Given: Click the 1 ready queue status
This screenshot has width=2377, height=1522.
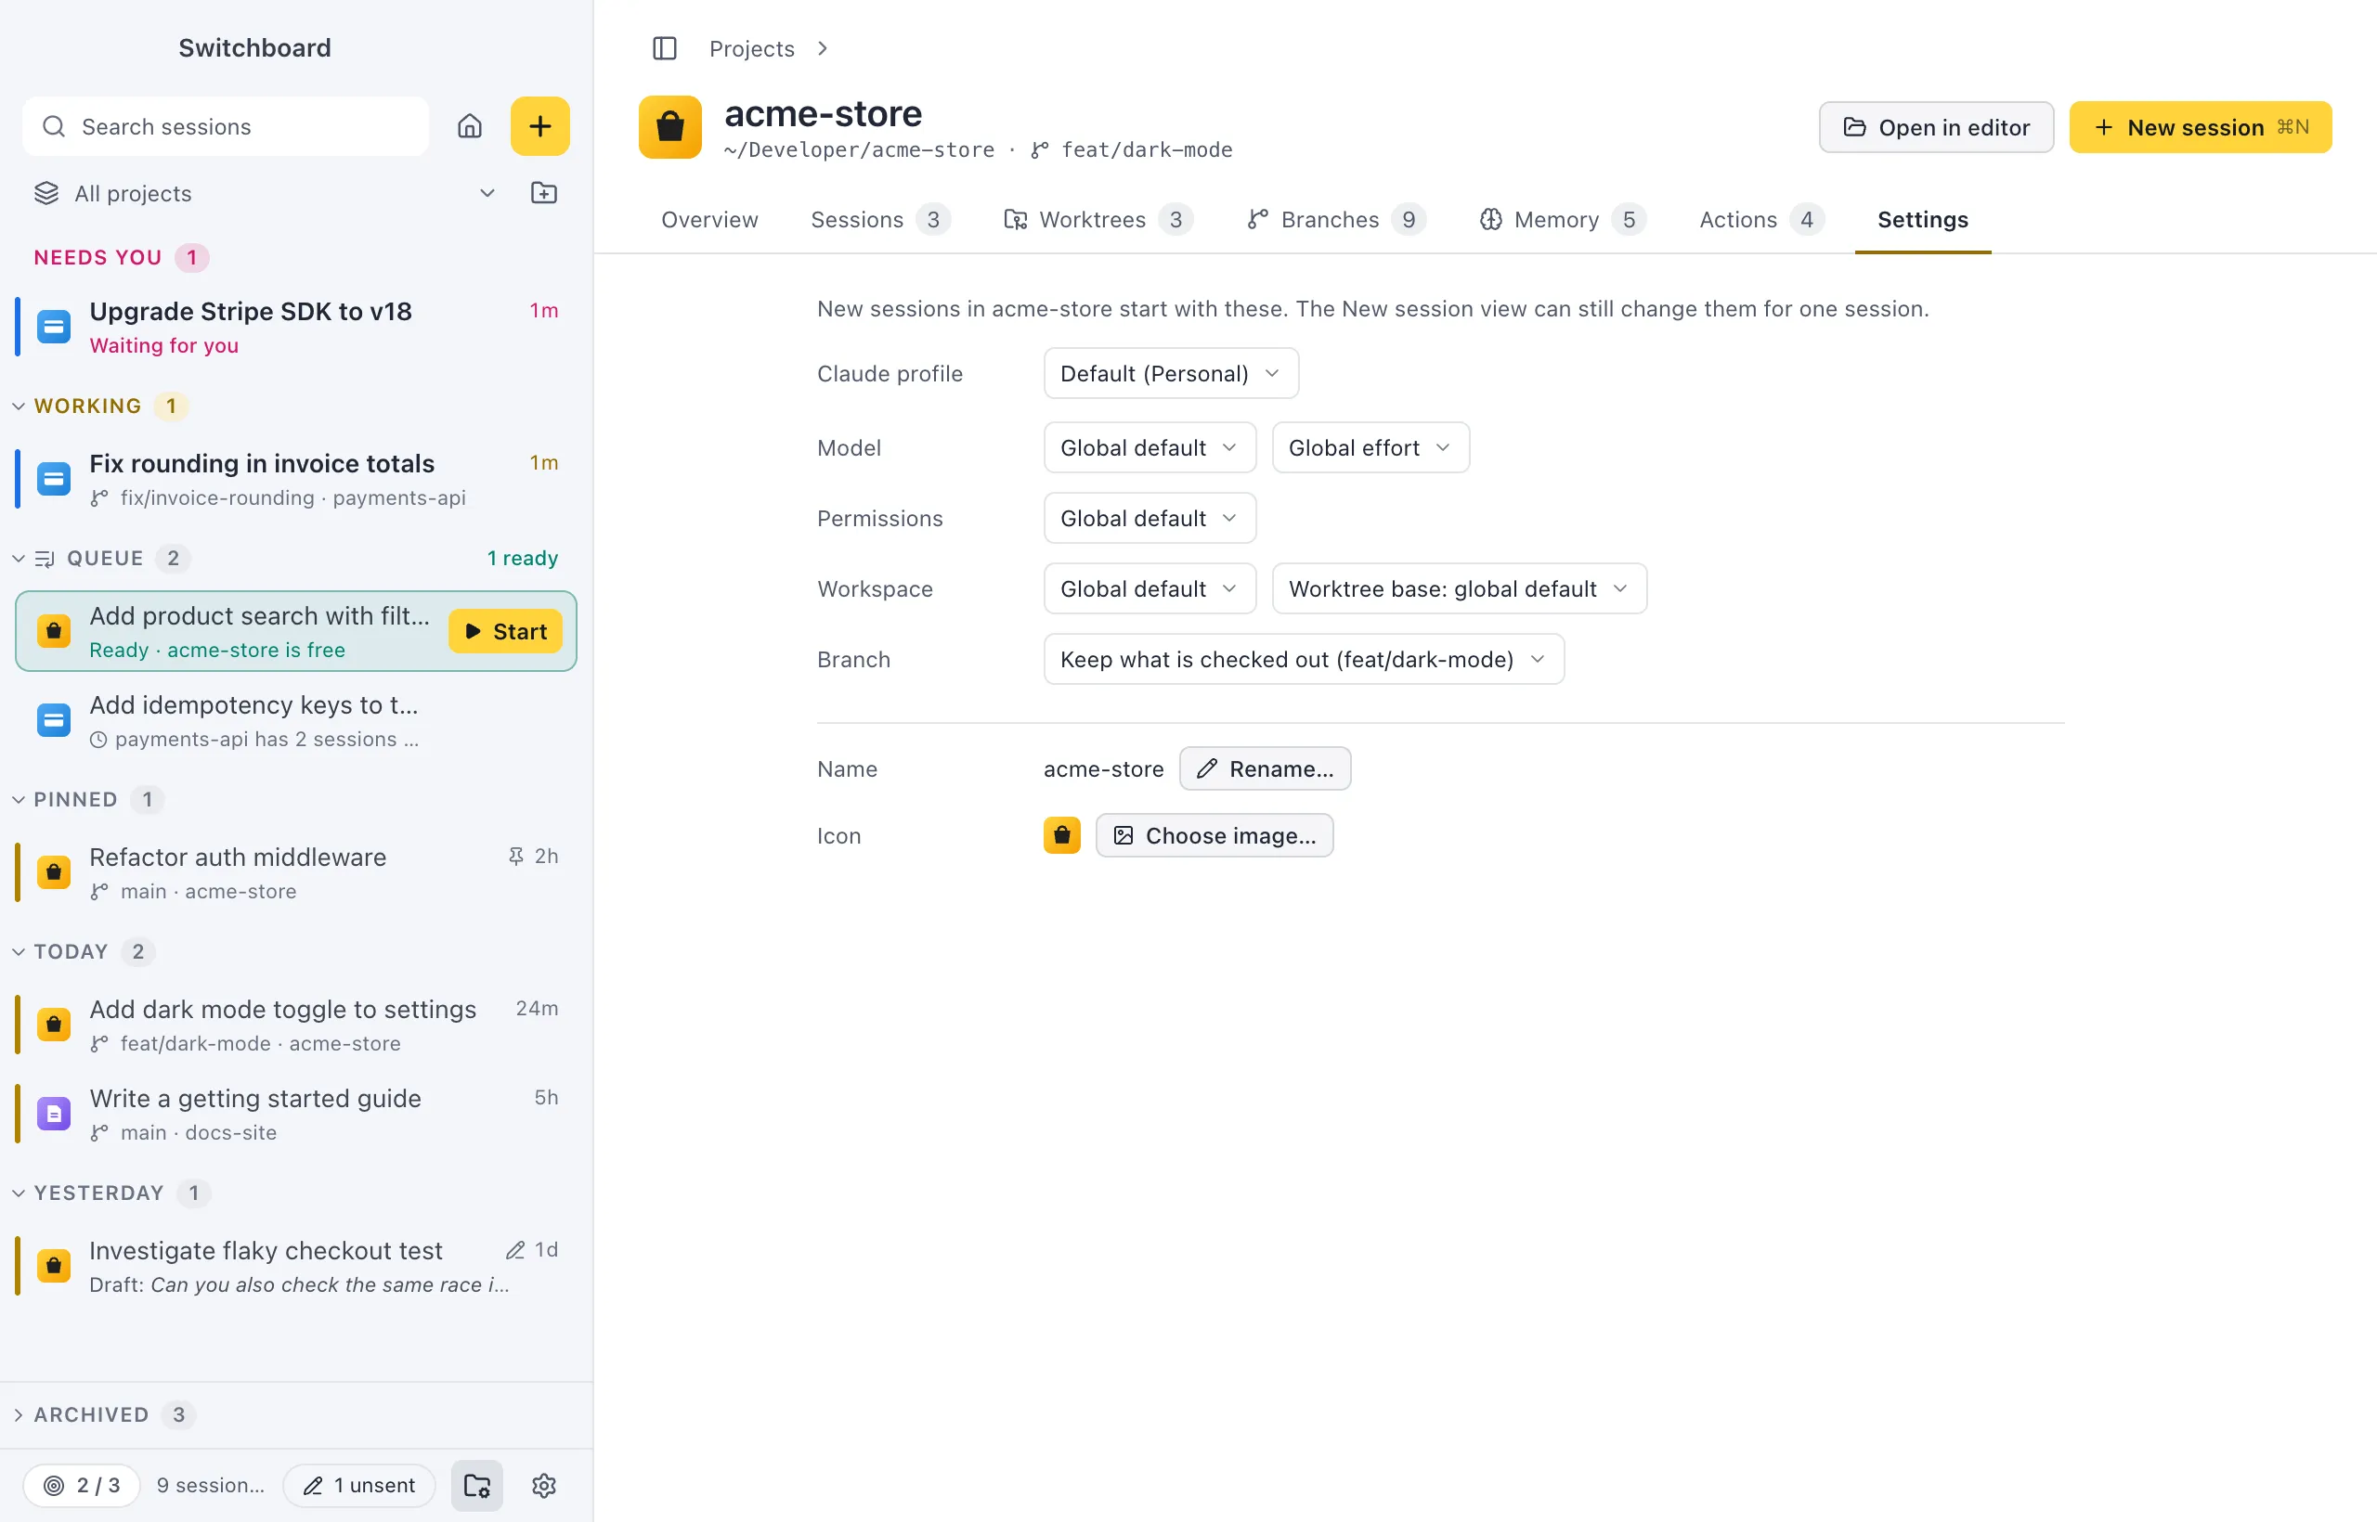Looking at the screenshot, I should pos(522,559).
